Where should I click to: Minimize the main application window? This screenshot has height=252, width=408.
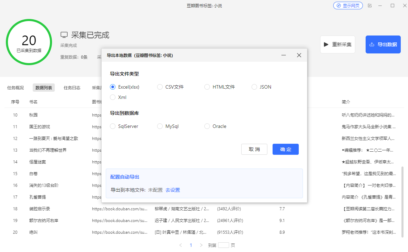coord(380,6)
